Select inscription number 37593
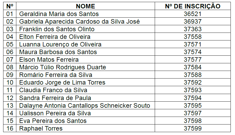This screenshot has height=135, width=235. (193, 90)
